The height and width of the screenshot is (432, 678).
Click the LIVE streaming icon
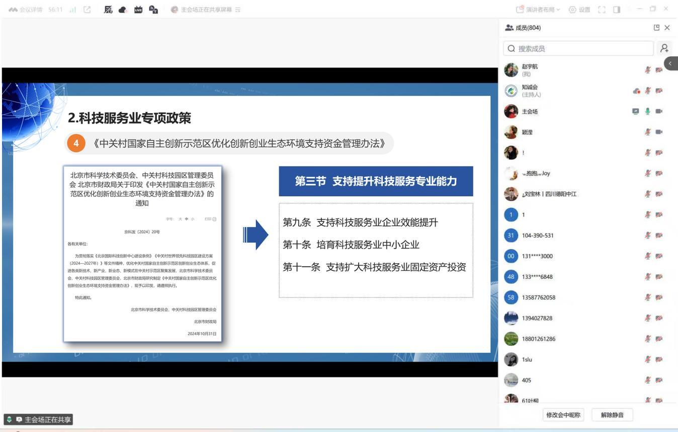click(138, 10)
